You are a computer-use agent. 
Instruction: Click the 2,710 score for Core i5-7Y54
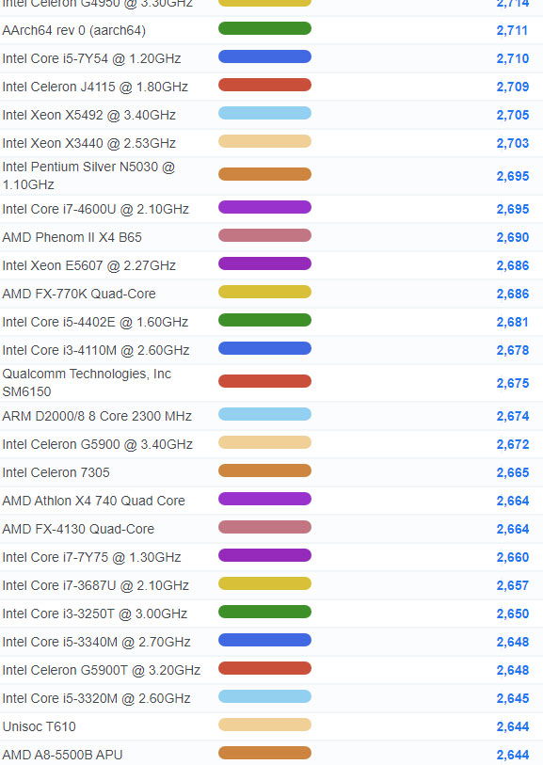click(513, 59)
